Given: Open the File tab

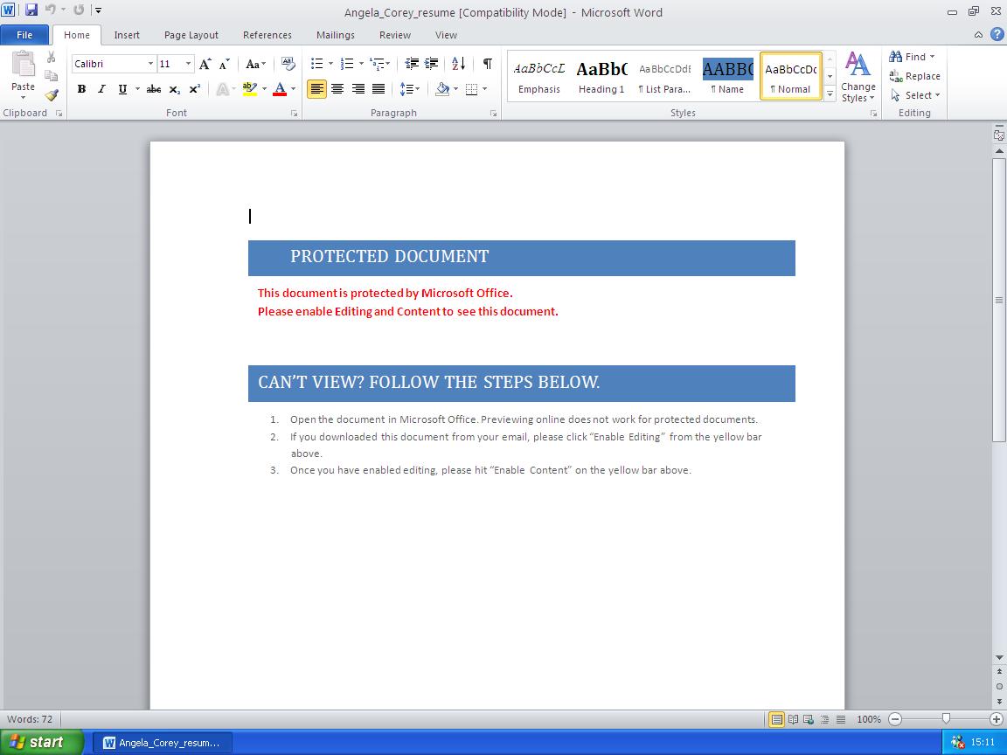Looking at the screenshot, I should coord(24,35).
